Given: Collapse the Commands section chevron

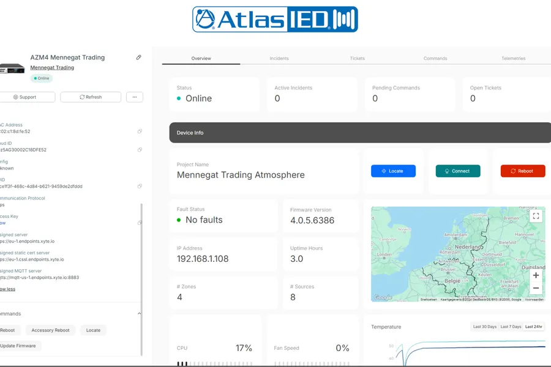Looking at the screenshot, I should 139,314.
